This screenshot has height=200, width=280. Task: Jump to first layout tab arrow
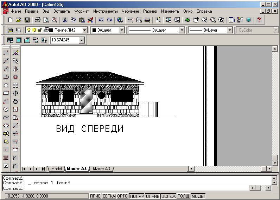coord(24,169)
